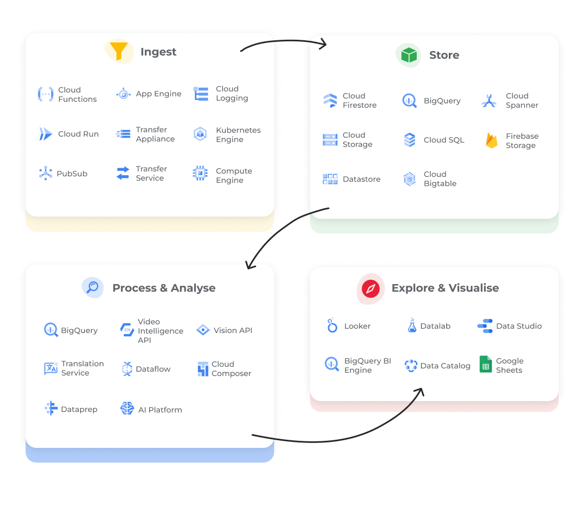
Task: Click the 'Cloud Composer' label
Action: point(231,369)
